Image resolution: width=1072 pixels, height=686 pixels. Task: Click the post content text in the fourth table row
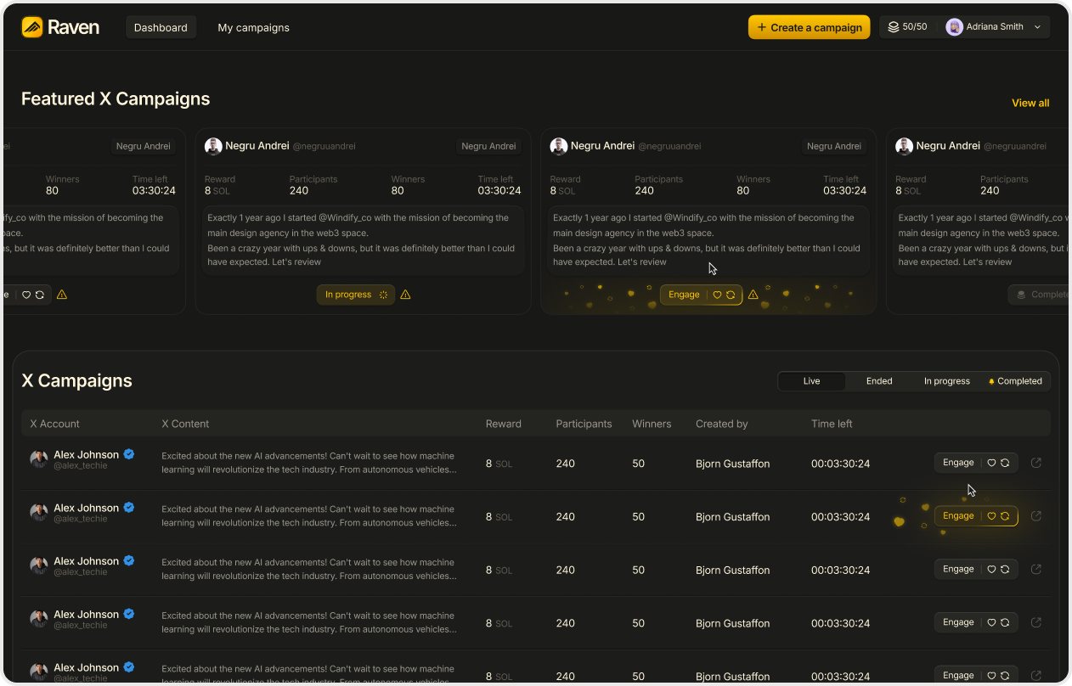309,622
